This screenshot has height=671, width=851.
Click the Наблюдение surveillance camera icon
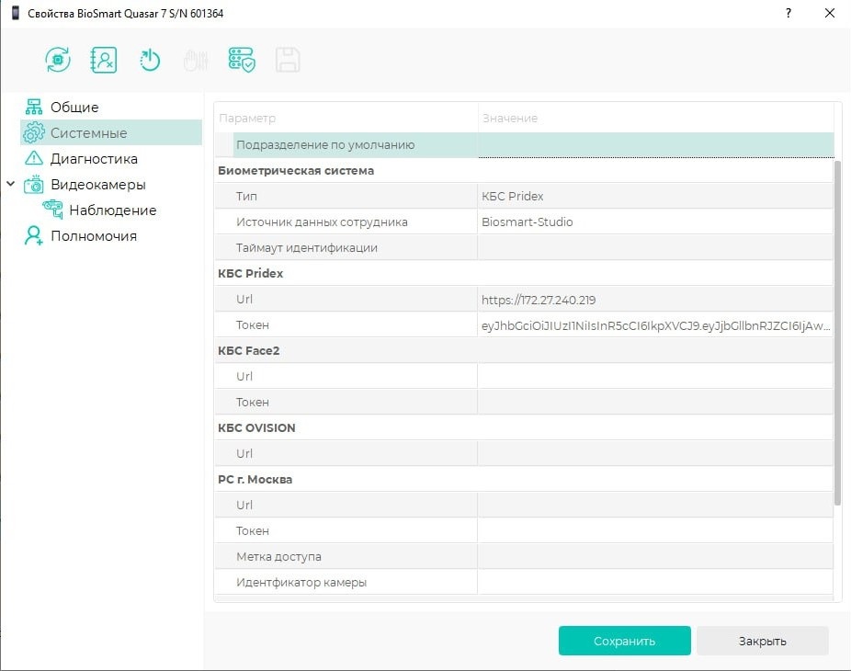[x=53, y=210]
